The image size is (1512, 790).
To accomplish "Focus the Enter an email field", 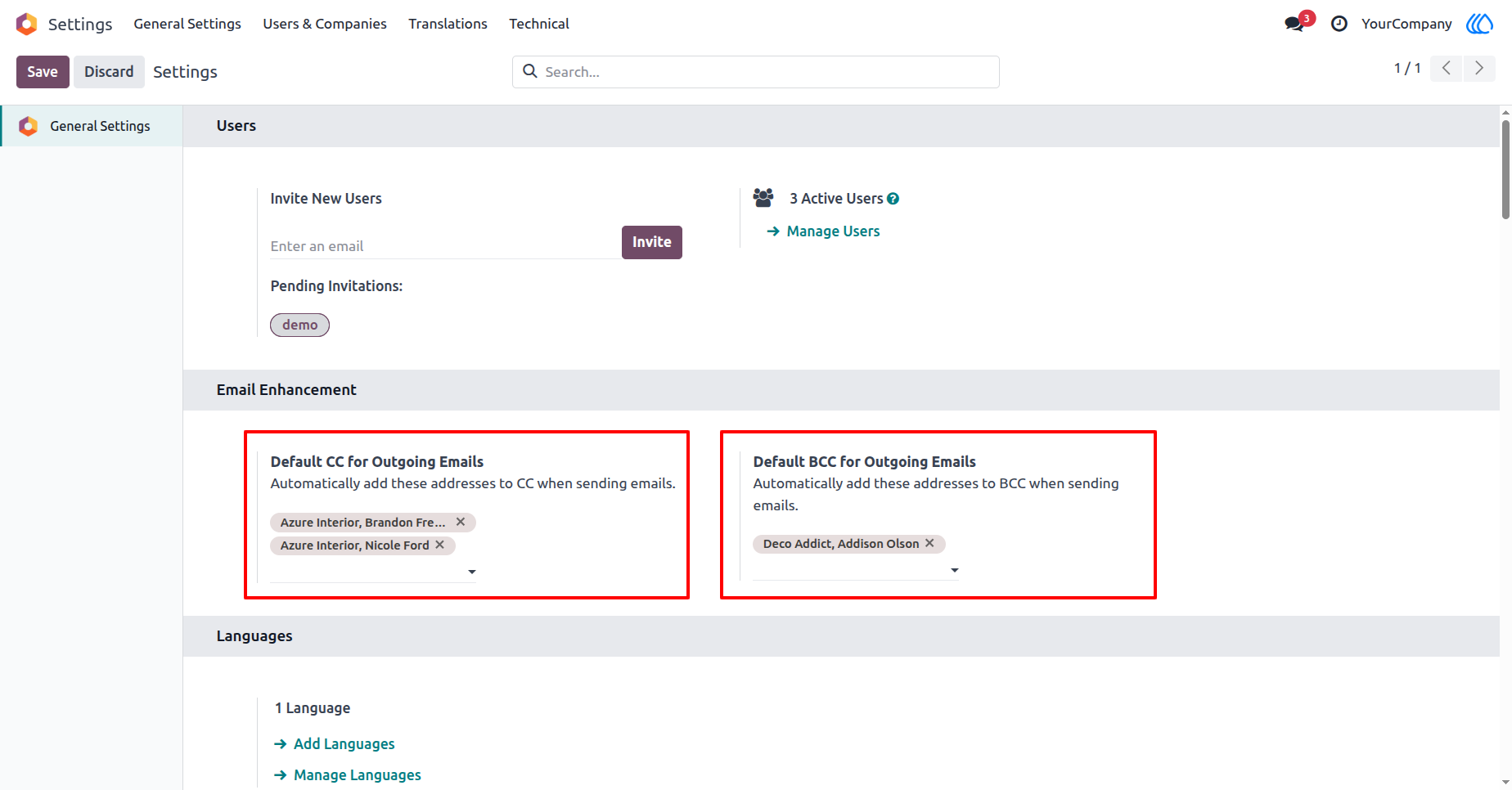I will point(445,246).
